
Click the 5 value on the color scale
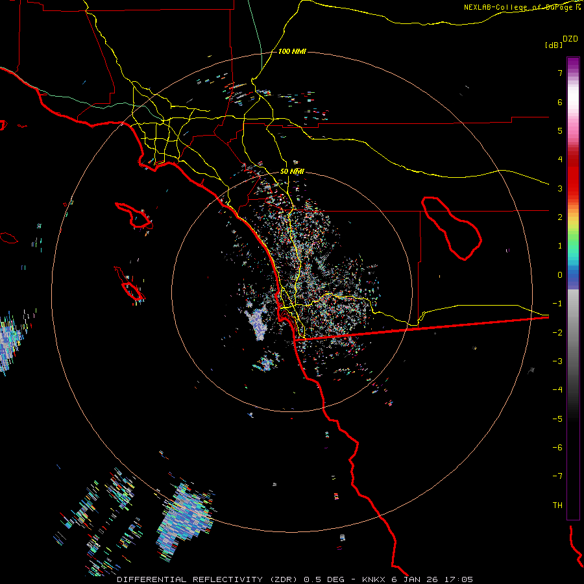tap(560, 130)
